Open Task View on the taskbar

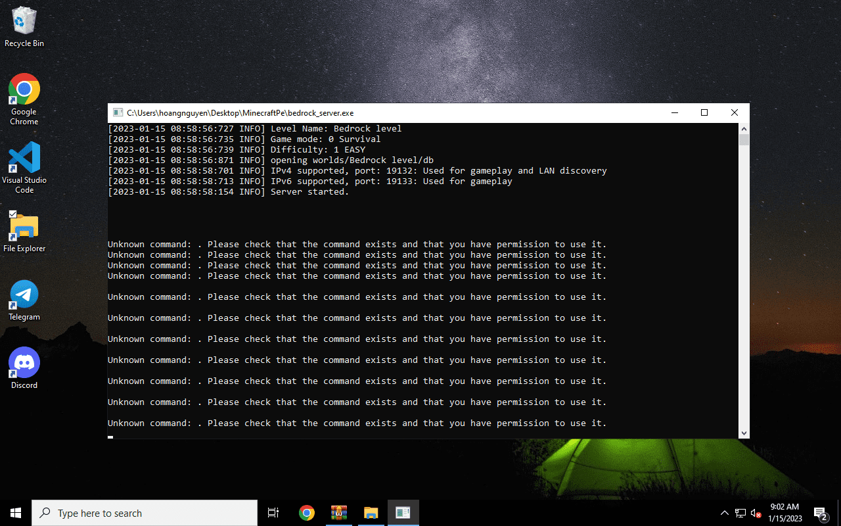(273, 513)
